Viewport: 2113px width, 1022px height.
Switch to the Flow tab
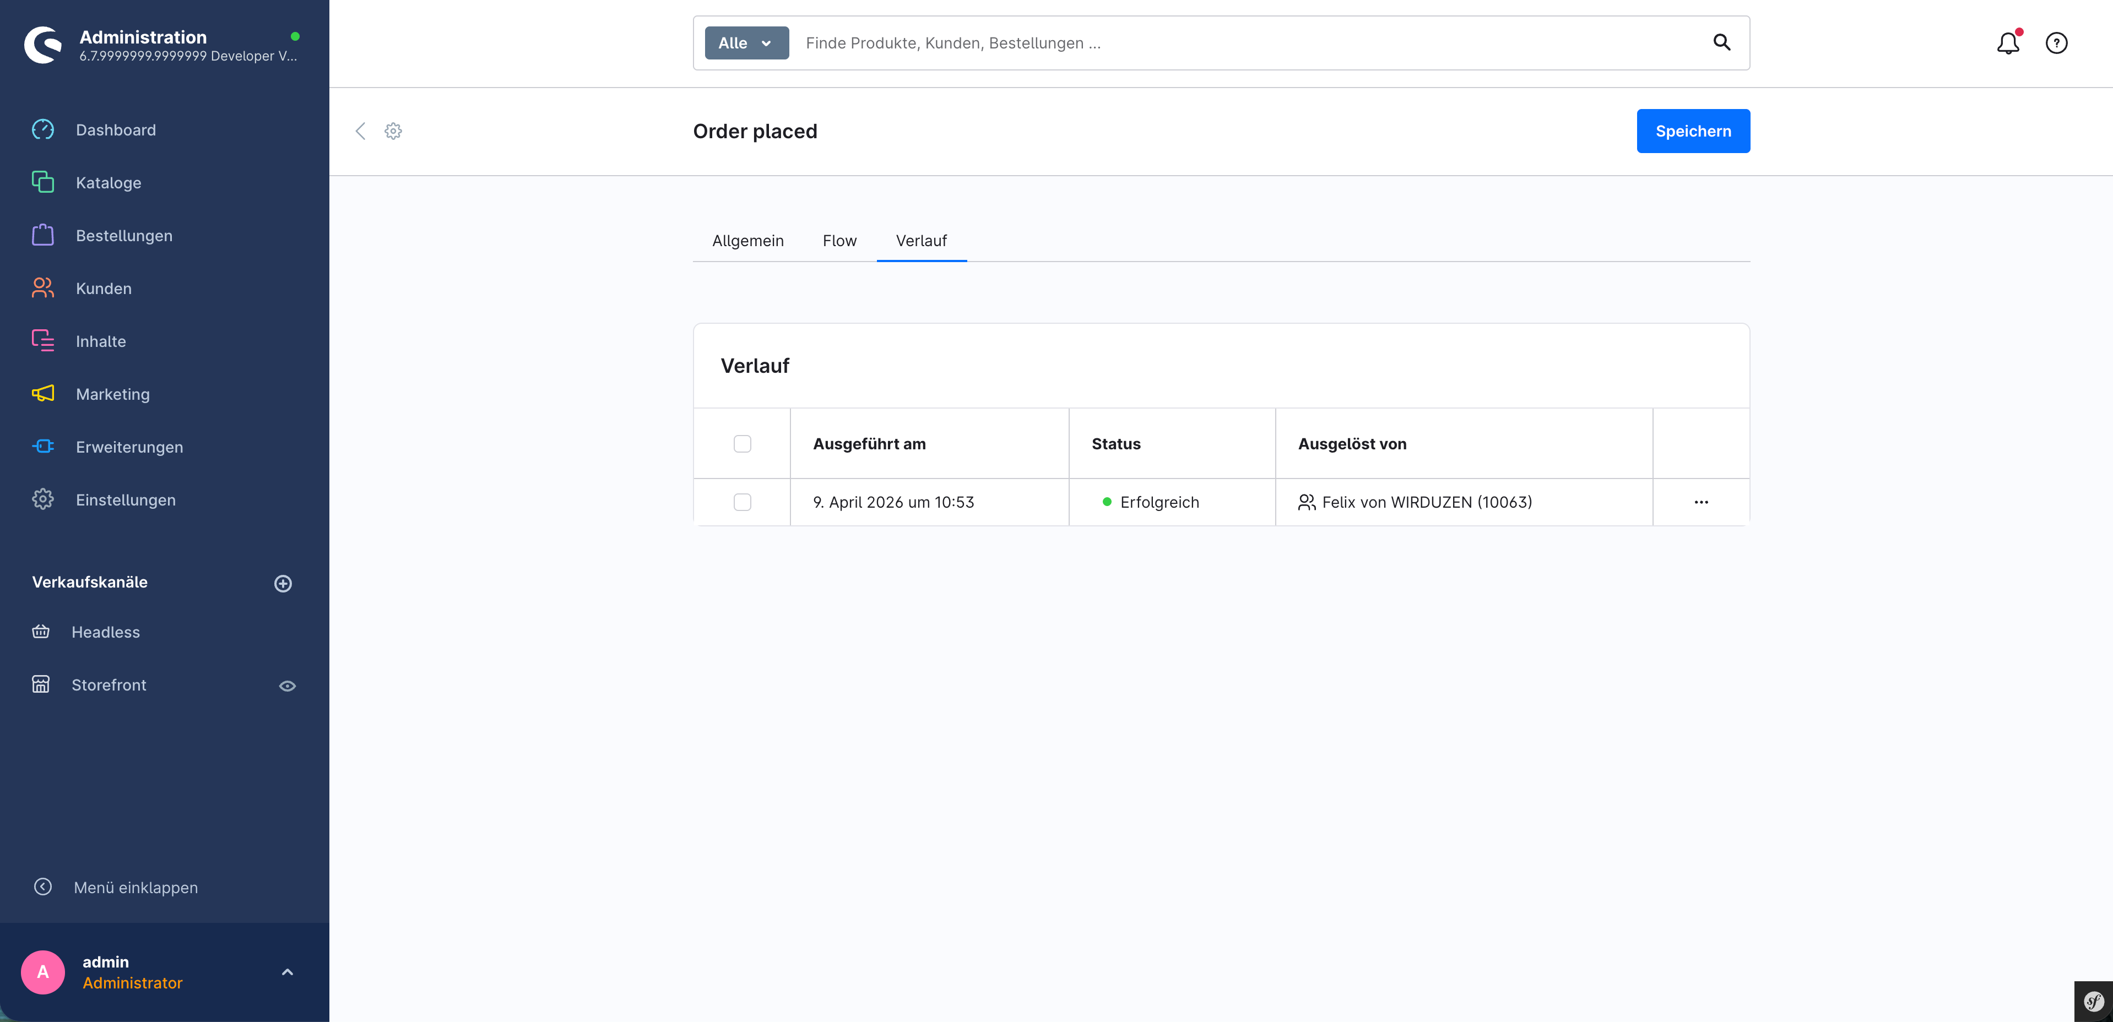coord(839,240)
